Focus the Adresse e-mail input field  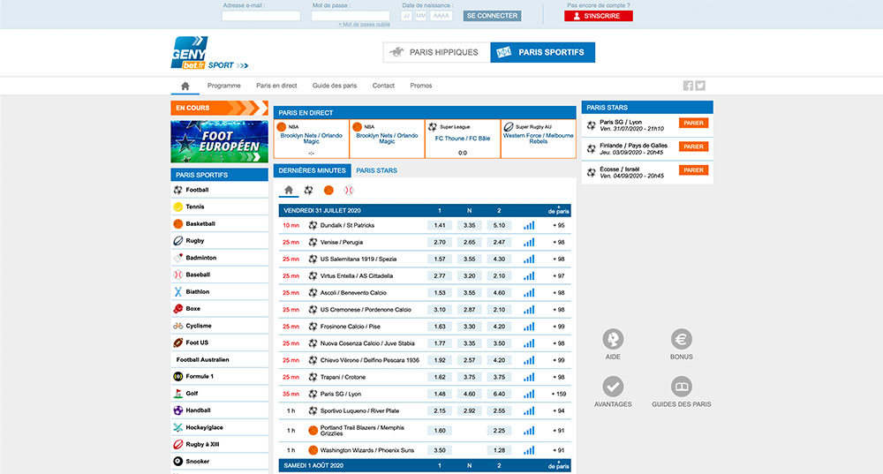coord(260,16)
